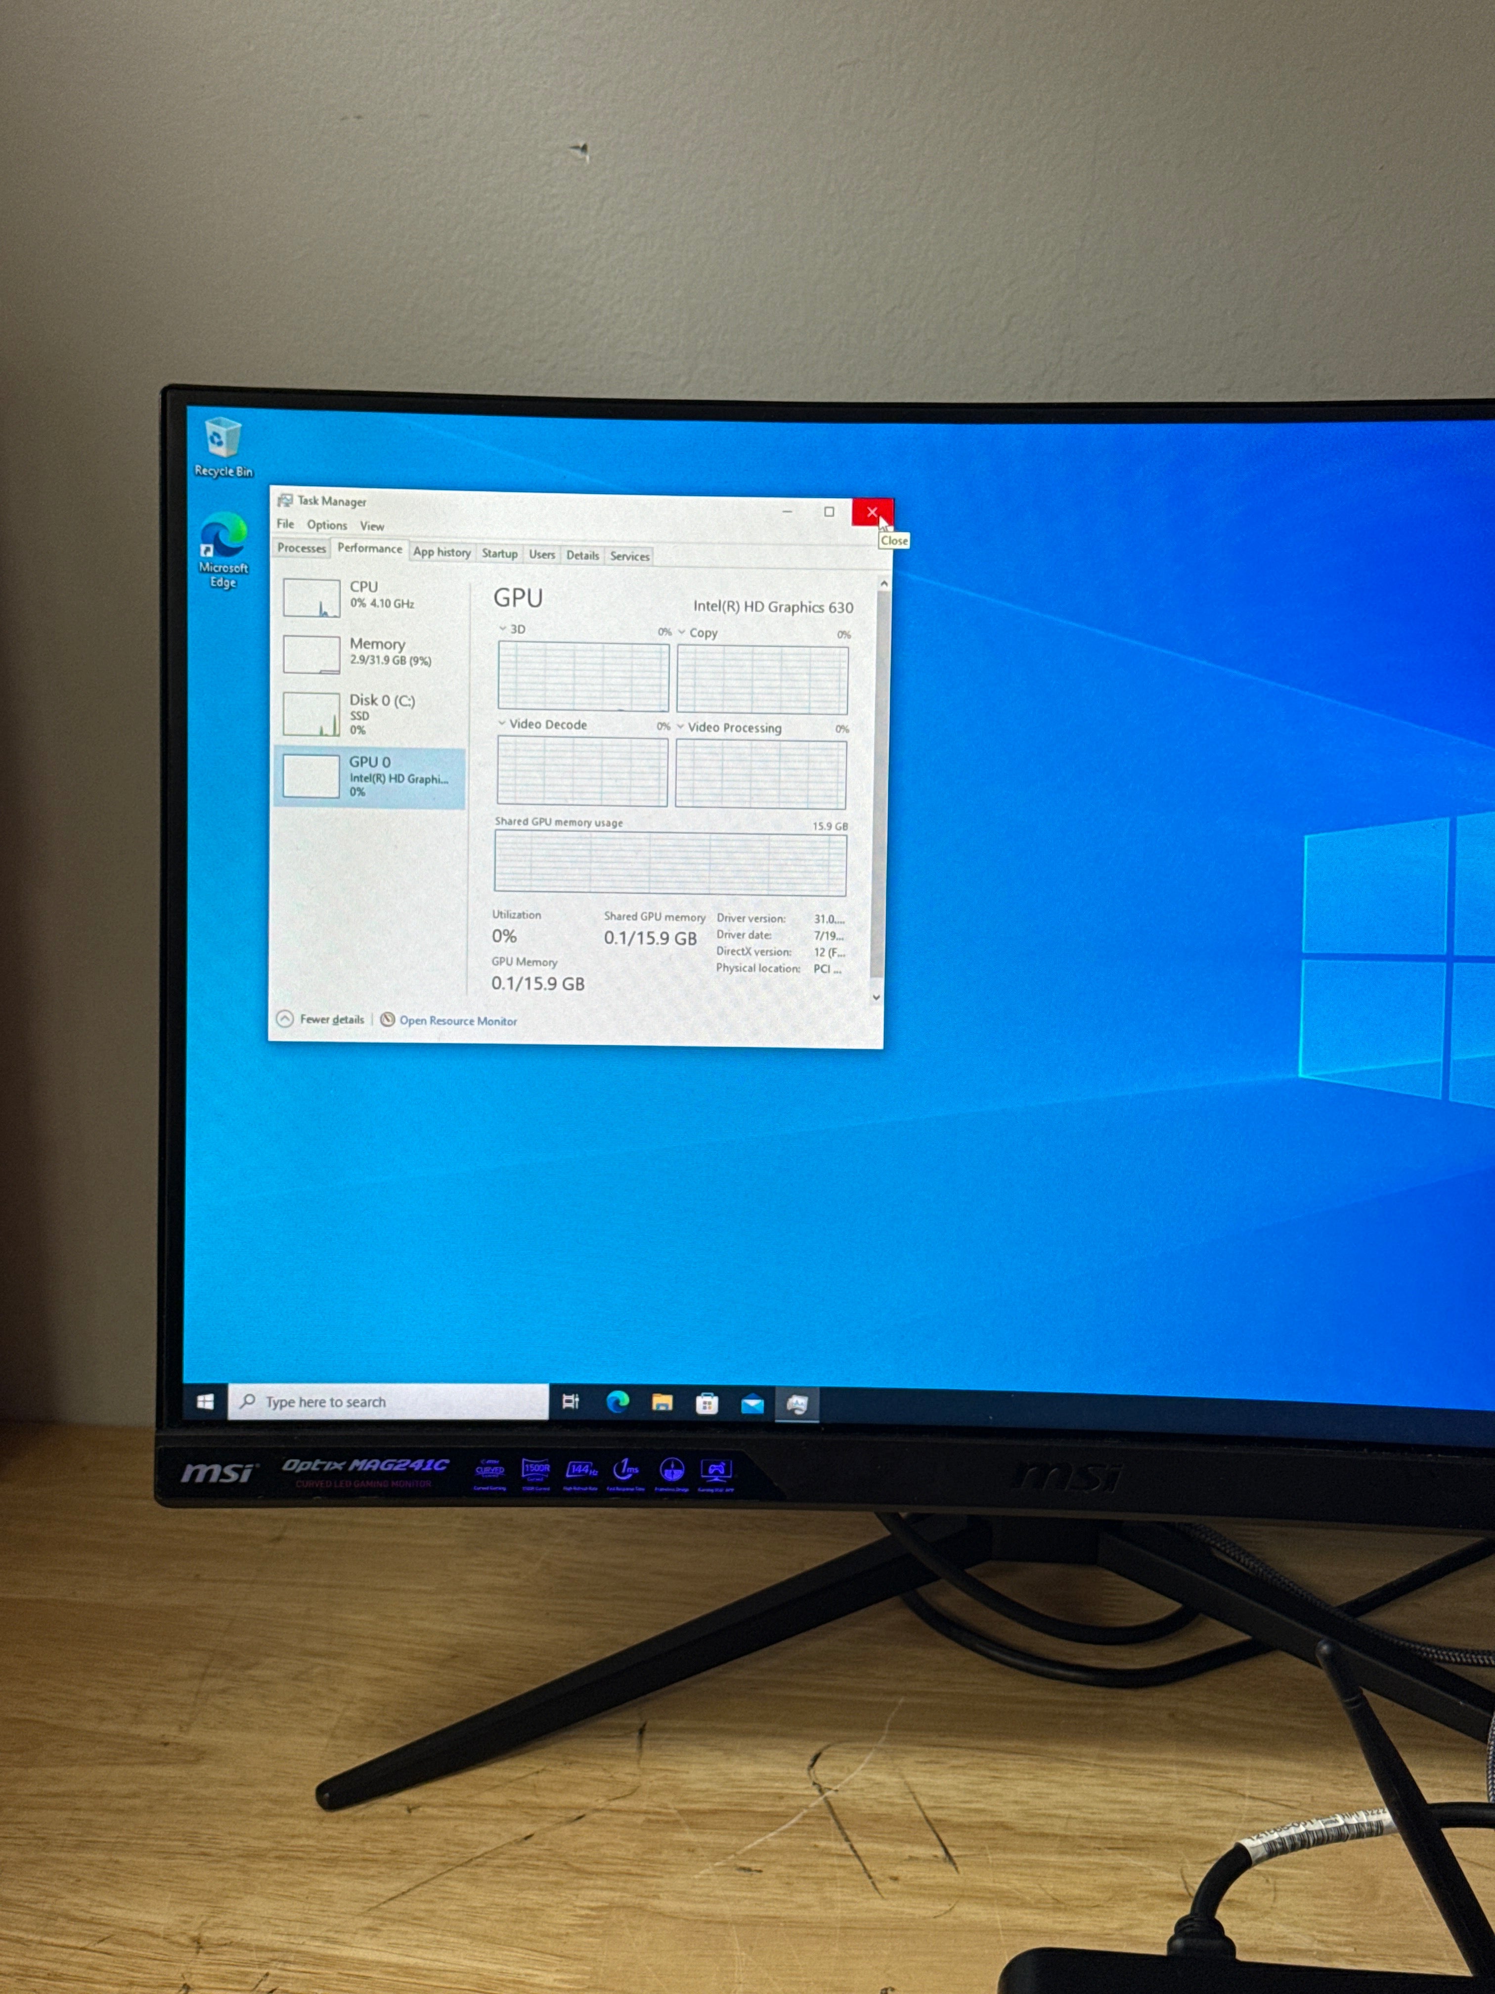
Task: Select the Memory mini graph thumbnail
Action: pyautogui.click(x=312, y=654)
